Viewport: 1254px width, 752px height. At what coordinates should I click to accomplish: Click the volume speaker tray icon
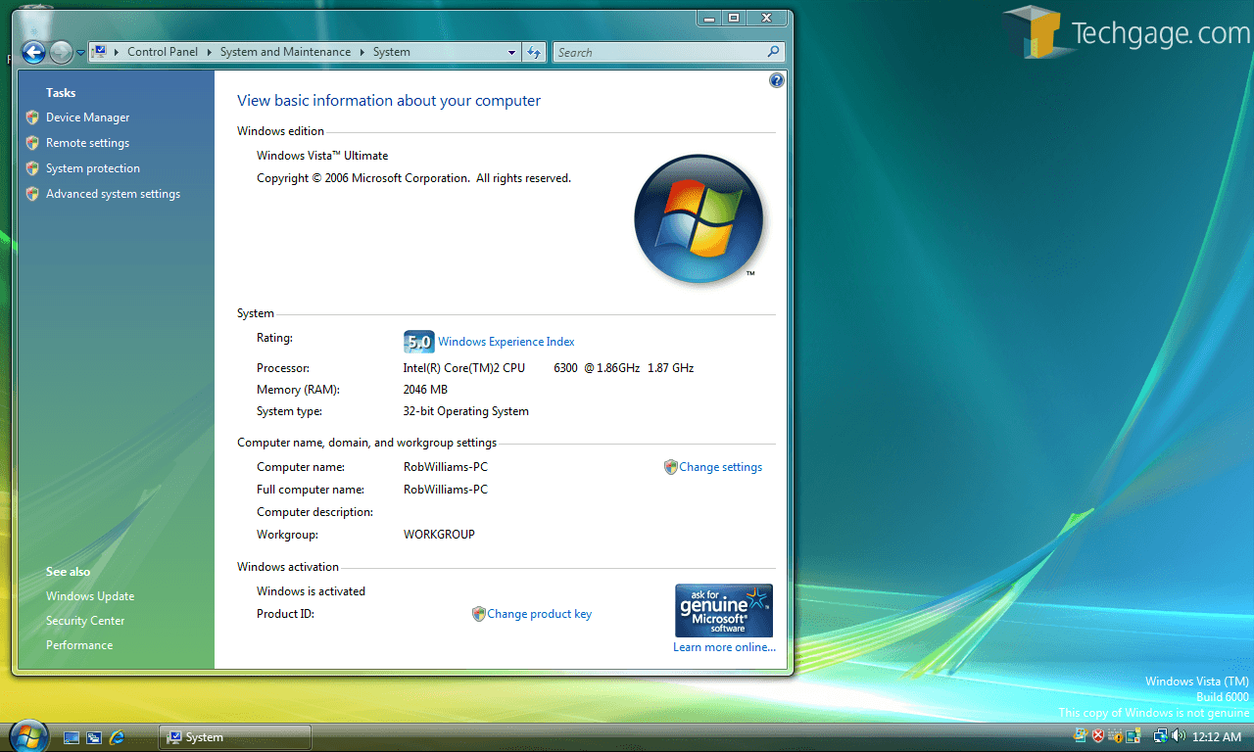click(1179, 736)
